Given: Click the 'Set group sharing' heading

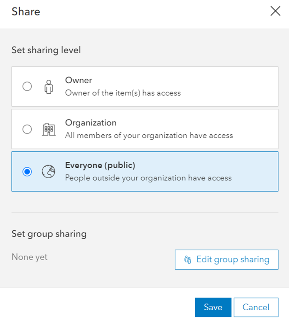Looking at the screenshot, I should point(49,234).
